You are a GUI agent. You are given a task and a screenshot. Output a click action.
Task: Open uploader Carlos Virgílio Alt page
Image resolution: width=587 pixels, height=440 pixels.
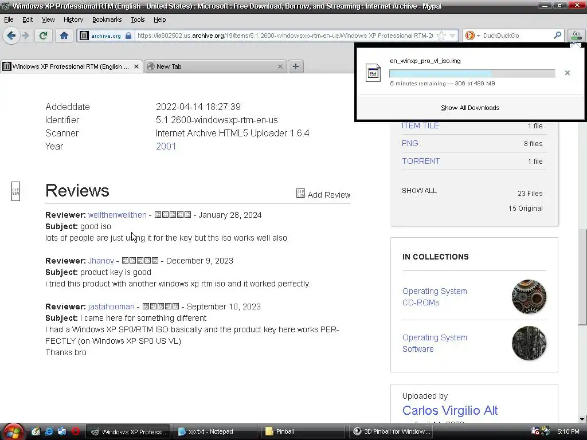pos(449,410)
